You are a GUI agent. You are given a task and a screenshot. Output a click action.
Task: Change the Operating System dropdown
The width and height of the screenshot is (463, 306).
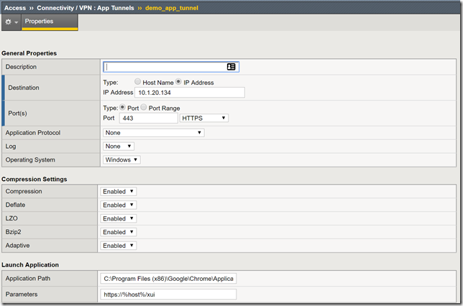click(122, 159)
